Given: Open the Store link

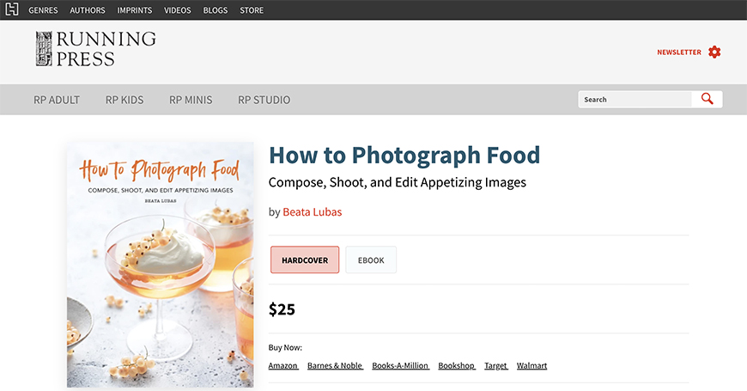Looking at the screenshot, I should 252,10.
